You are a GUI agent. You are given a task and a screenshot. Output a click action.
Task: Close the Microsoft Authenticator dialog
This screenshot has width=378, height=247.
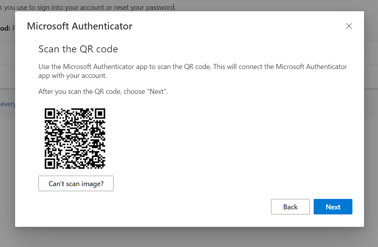click(x=349, y=26)
